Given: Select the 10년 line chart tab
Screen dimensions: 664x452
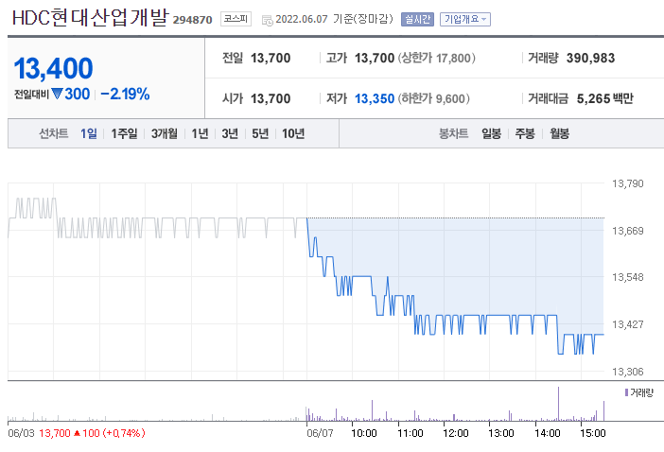Looking at the screenshot, I should tap(293, 133).
